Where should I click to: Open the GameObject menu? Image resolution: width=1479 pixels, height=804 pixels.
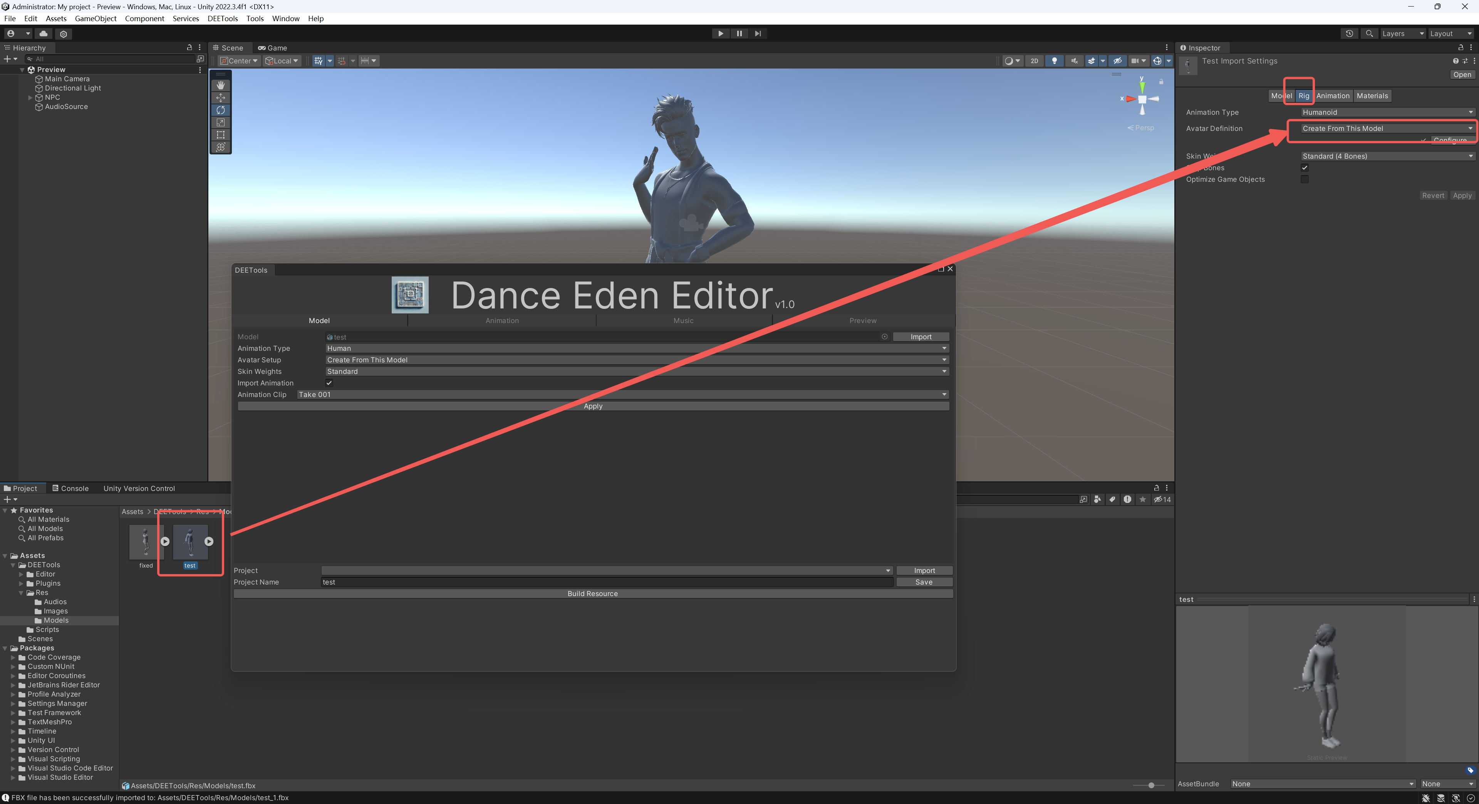point(95,18)
